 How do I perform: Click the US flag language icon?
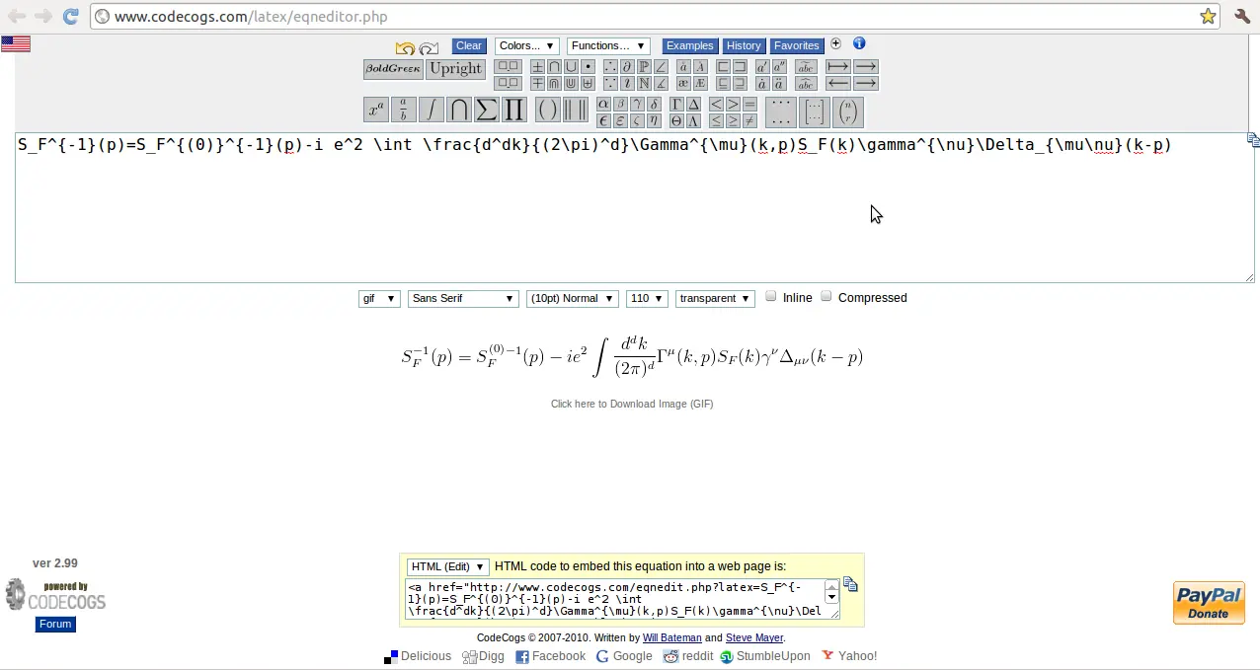tap(16, 43)
